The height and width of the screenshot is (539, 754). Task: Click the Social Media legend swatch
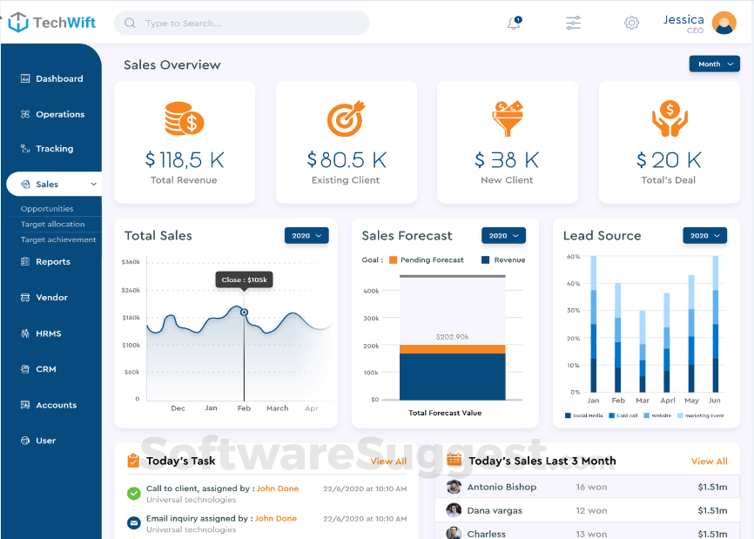568,415
